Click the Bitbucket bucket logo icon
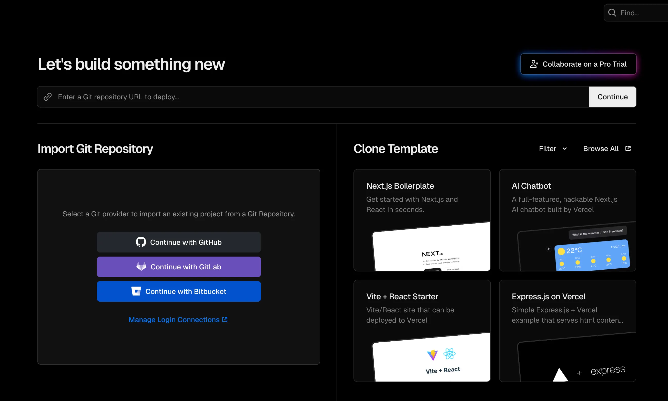The image size is (668, 401). (x=136, y=291)
